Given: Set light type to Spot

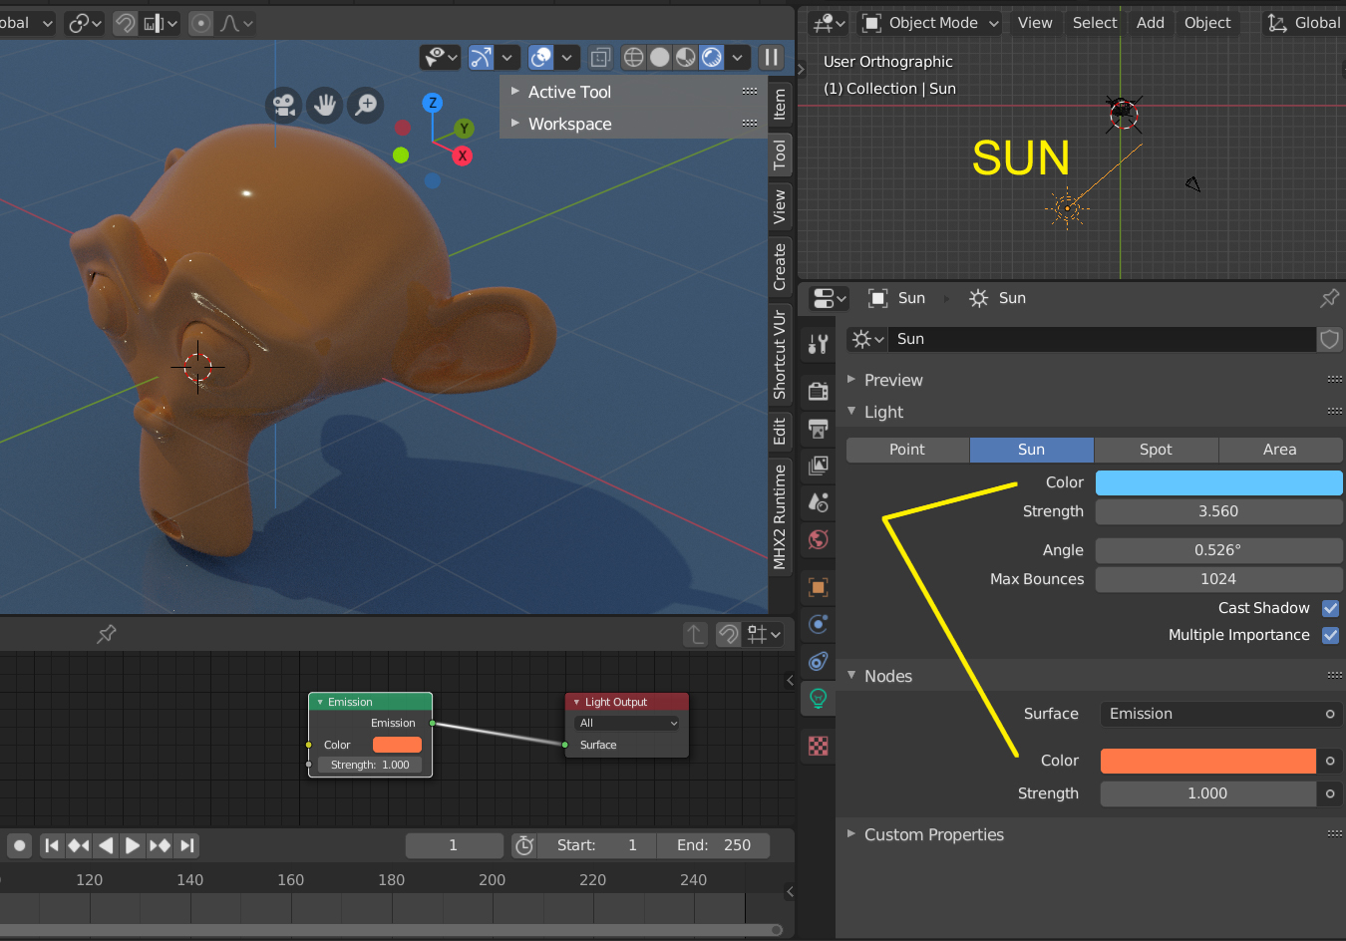Looking at the screenshot, I should click(1156, 450).
